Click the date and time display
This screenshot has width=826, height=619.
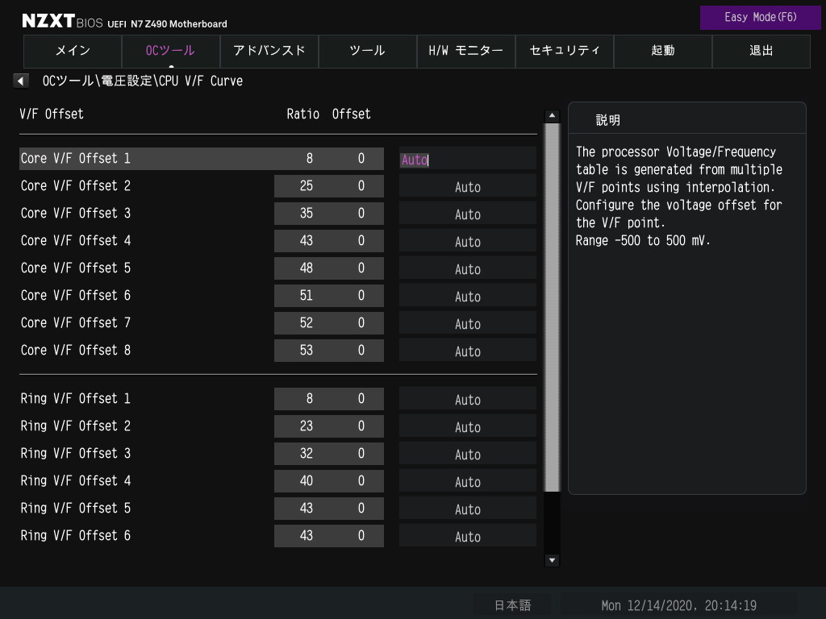pos(678,606)
